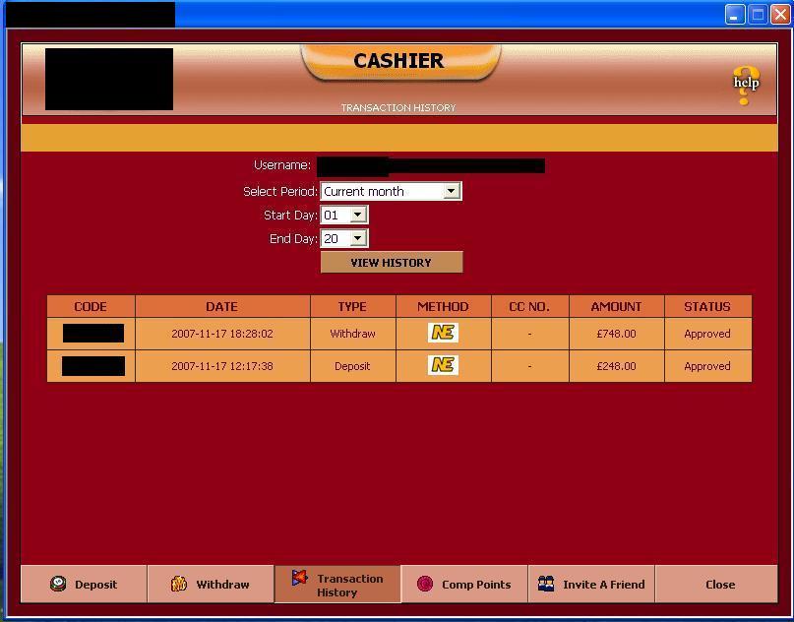The height and width of the screenshot is (622, 794).
Task: Click the NE method logo in Withdraw row
Action: [x=443, y=333]
